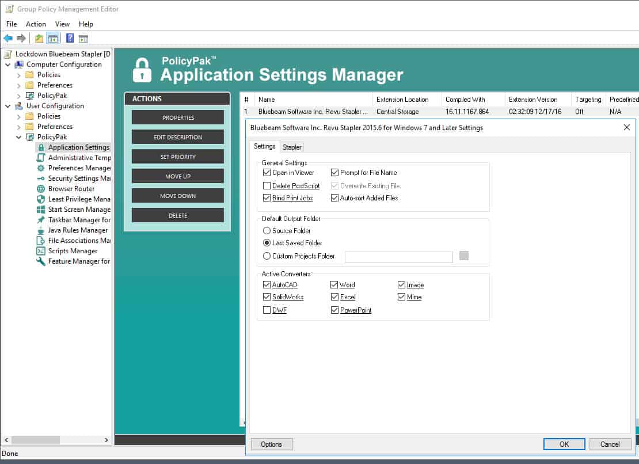
Task: Click the Computer Configuration icon
Action: coord(19,64)
